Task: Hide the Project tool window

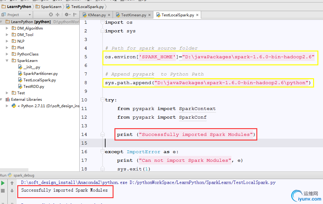Action: (75, 14)
